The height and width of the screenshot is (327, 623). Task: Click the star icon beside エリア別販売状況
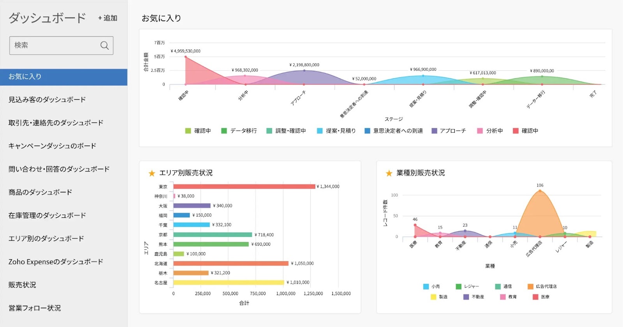coord(152,173)
